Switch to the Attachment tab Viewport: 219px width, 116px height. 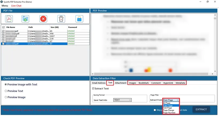[x=120, y=83]
